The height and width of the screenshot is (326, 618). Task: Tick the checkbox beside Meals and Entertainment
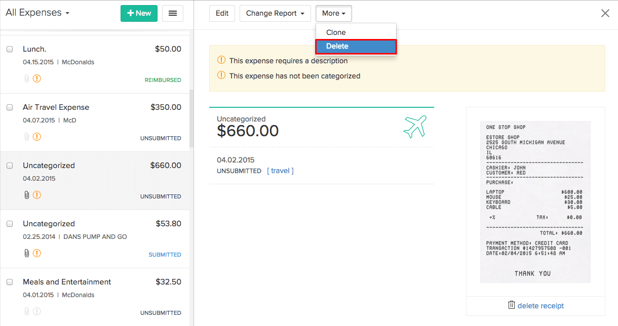(x=9, y=282)
